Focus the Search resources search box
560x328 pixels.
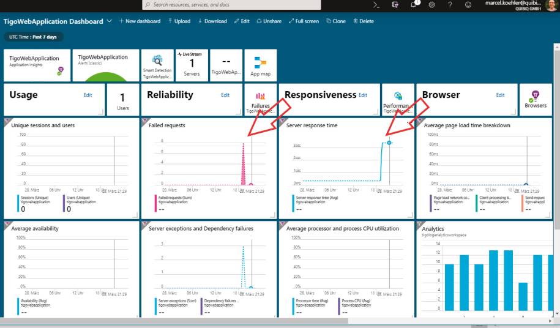pos(231,5)
